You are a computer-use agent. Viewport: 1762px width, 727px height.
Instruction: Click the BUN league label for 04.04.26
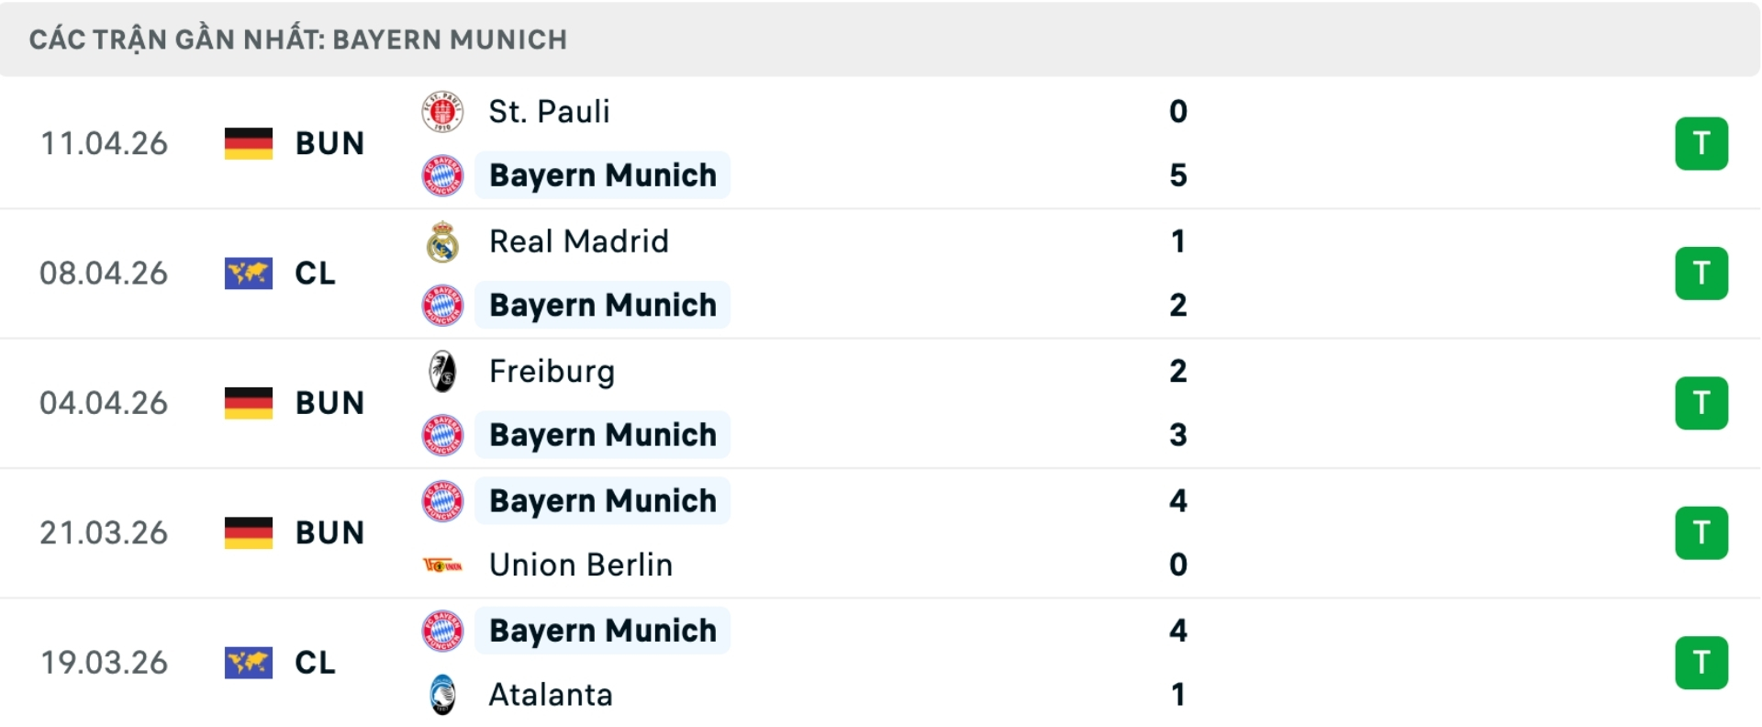point(329,404)
